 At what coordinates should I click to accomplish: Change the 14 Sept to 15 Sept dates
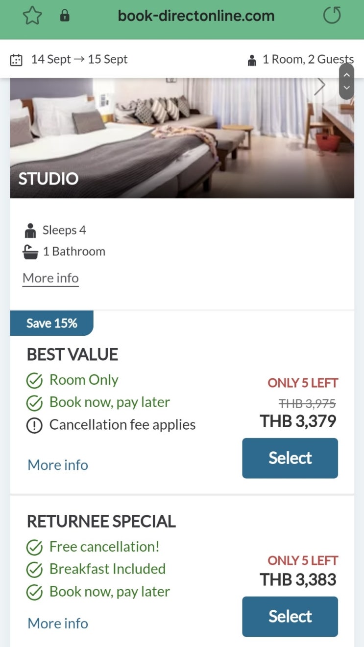[79, 60]
